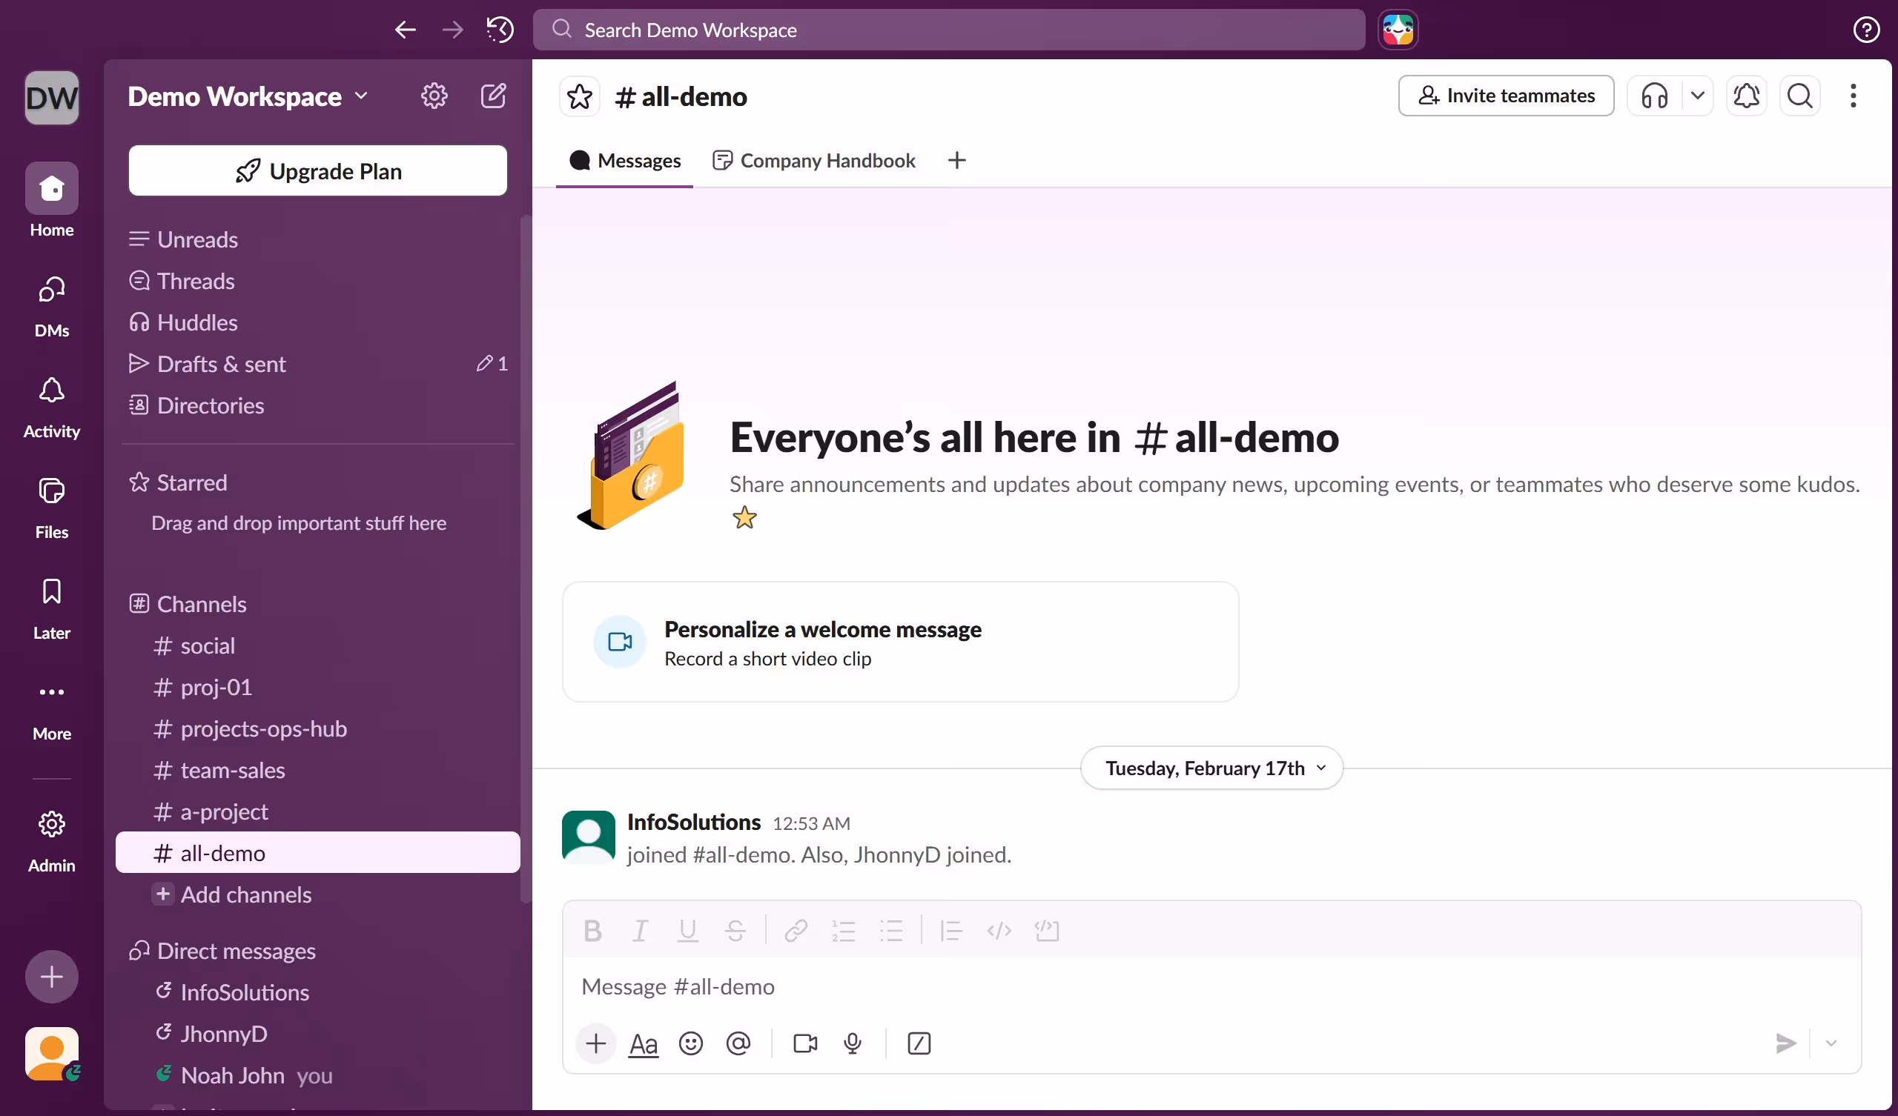Open the user profile avatar
Viewport: 1898px width, 1116px height.
tap(51, 1054)
